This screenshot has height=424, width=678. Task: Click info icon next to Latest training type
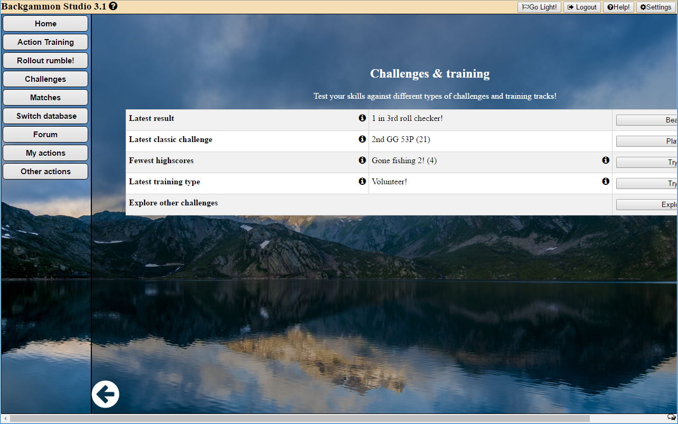[362, 182]
